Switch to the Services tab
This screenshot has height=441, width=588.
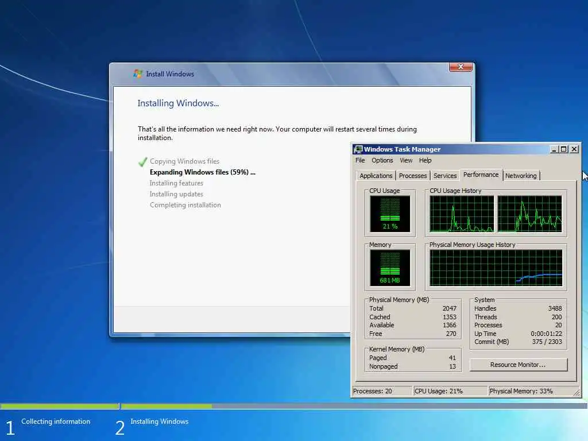pos(445,176)
